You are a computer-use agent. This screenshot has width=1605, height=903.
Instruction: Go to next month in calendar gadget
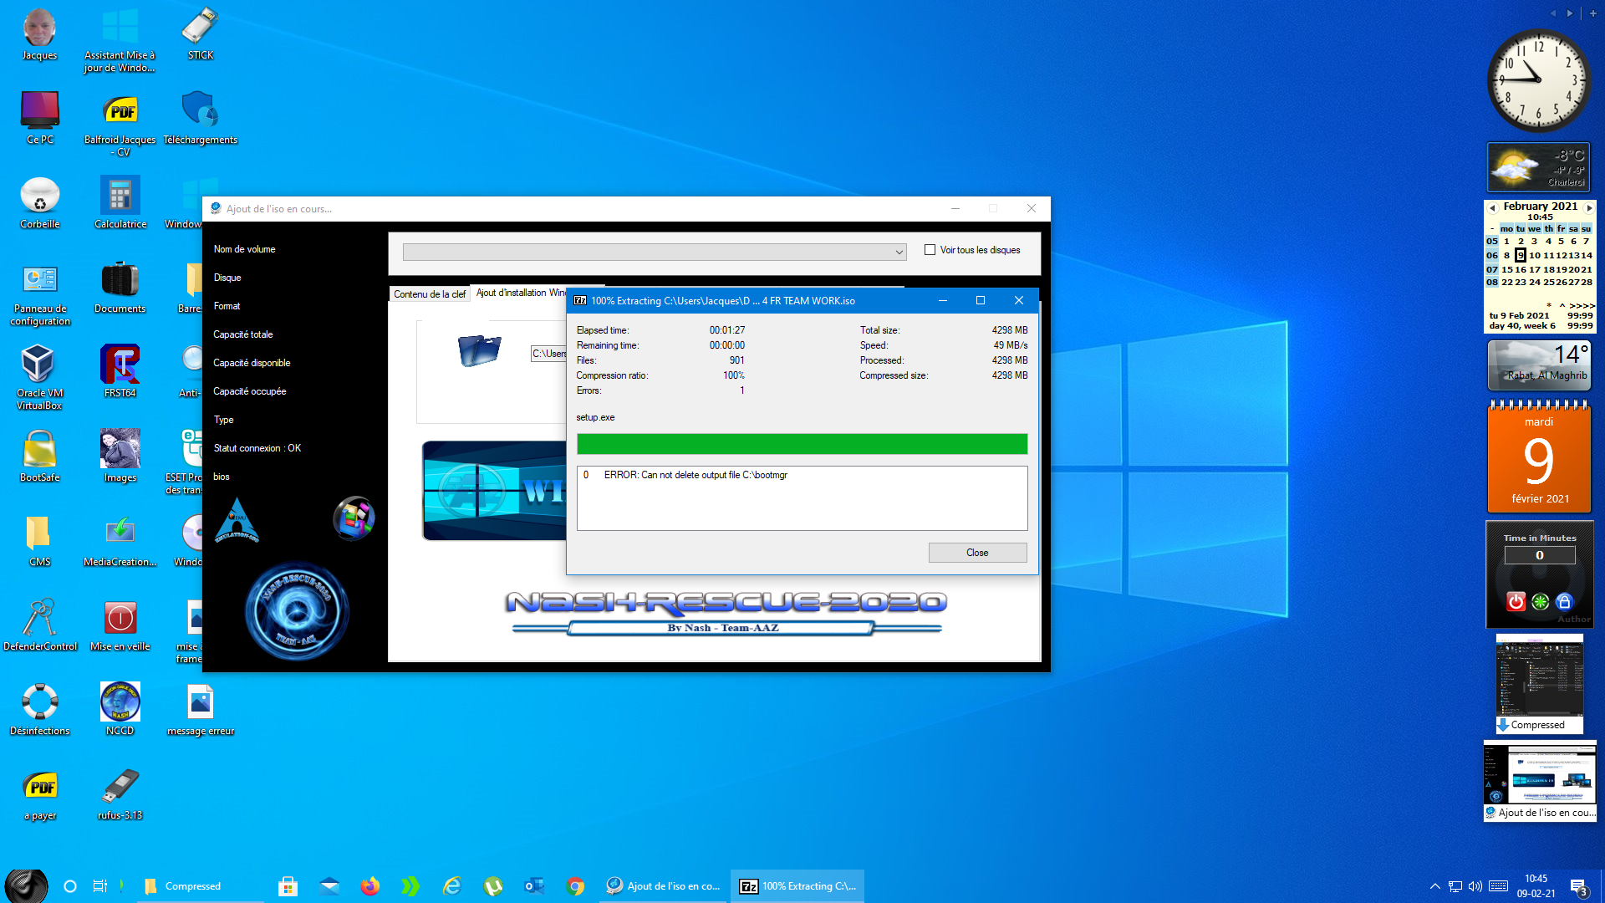point(1589,207)
